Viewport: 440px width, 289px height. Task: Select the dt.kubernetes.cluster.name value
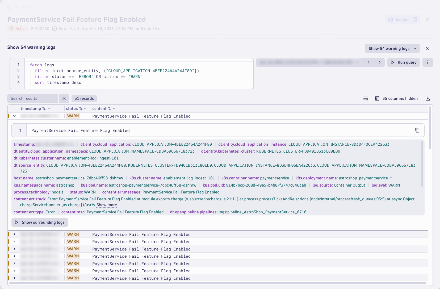coord(93,158)
